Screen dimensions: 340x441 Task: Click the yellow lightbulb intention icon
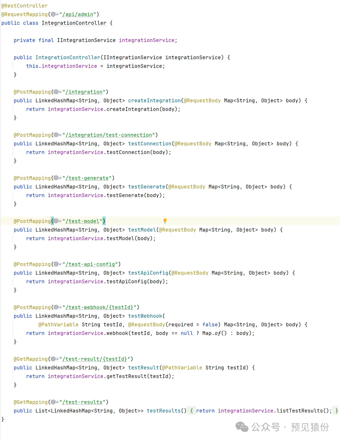(x=165, y=221)
